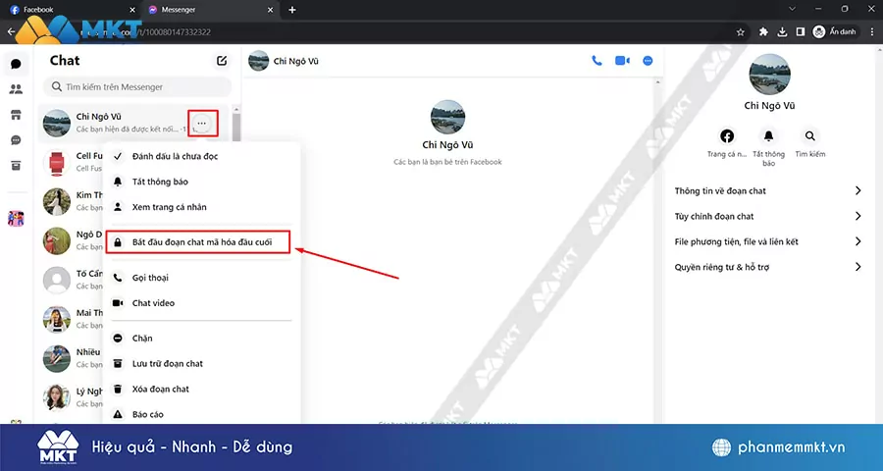The height and width of the screenshot is (471, 883).
Task: Open browser downloads icon
Action: pos(782,32)
